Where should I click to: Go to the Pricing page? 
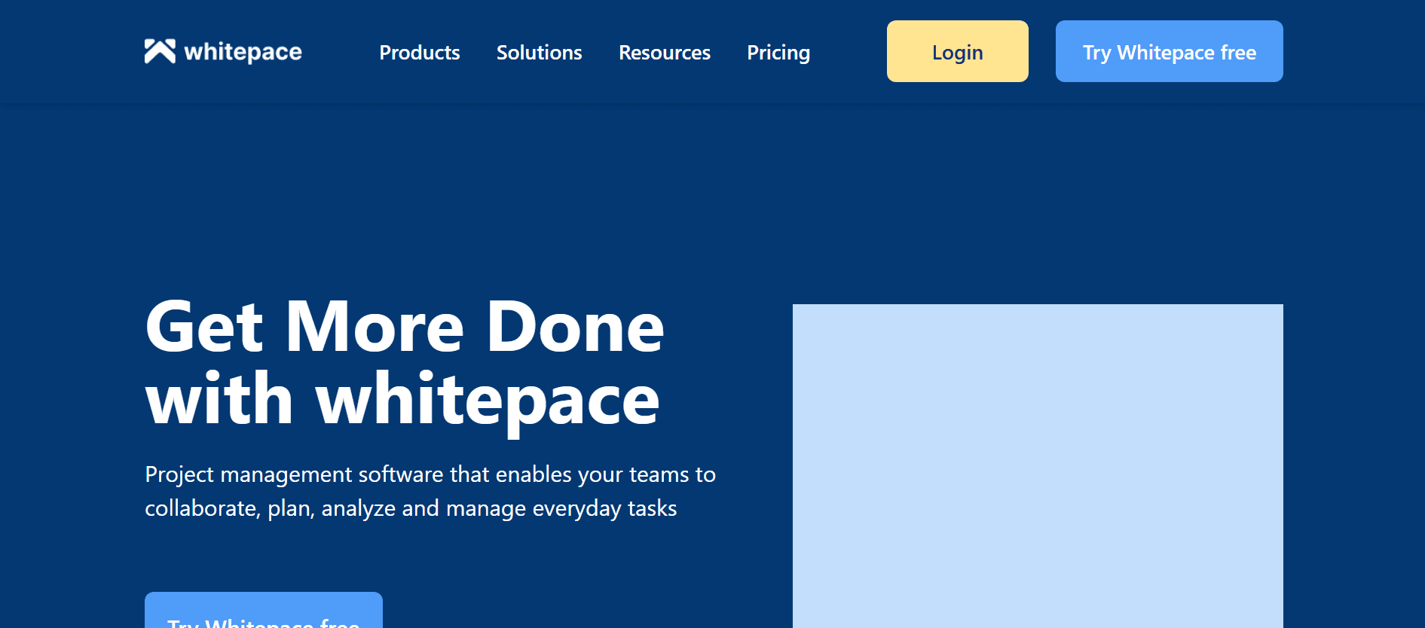coord(778,53)
